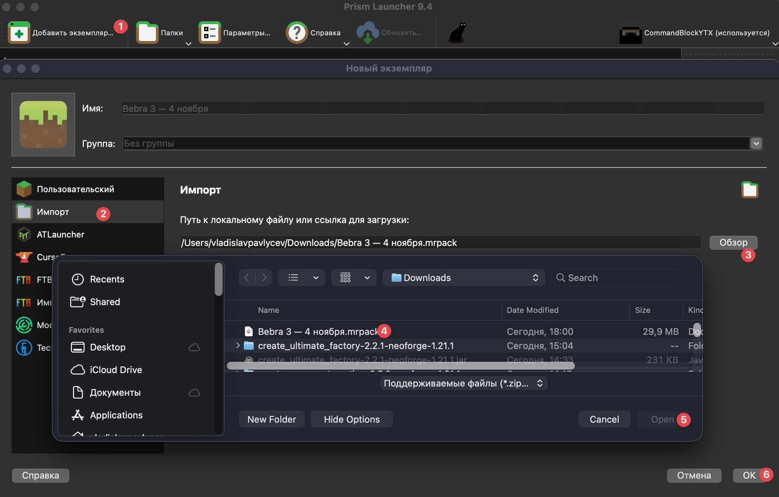Click the green folder icon beside Импорт heading
The width and height of the screenshot is (779, 497).
click(750, 190)
